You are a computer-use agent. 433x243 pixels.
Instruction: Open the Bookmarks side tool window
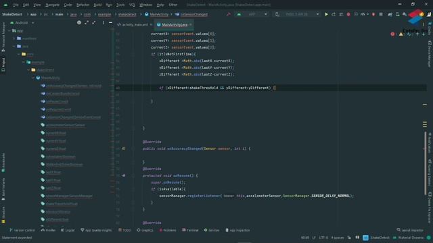3,163
